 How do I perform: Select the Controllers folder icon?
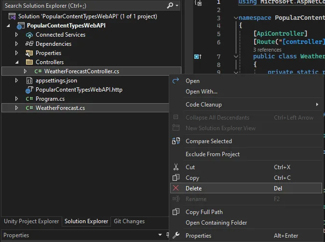[x=29, y=62]
